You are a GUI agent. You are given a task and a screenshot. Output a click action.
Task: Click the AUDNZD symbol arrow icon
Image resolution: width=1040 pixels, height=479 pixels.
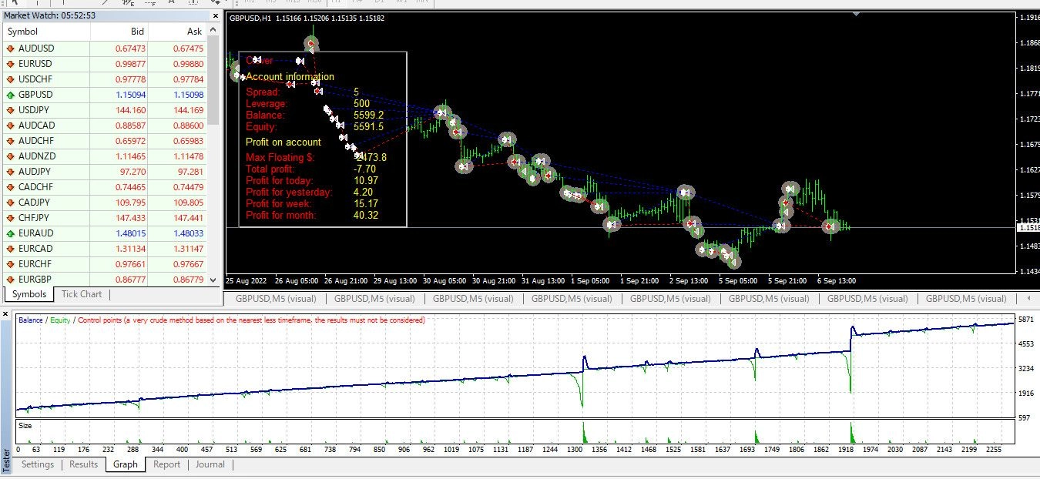[11, 156]
